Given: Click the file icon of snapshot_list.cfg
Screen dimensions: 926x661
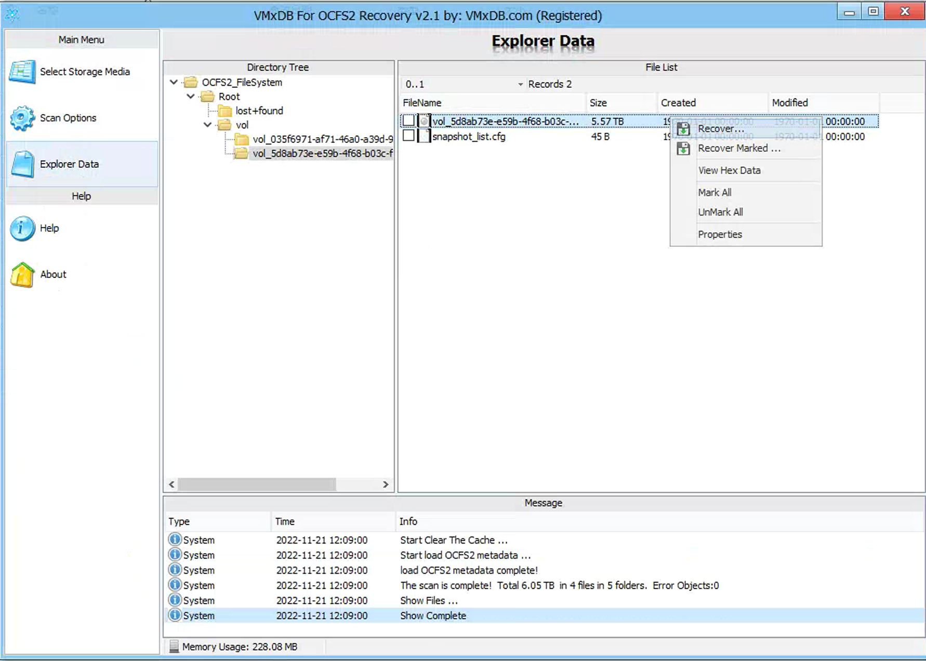Looking at the screenshot, I should point(425,136).
